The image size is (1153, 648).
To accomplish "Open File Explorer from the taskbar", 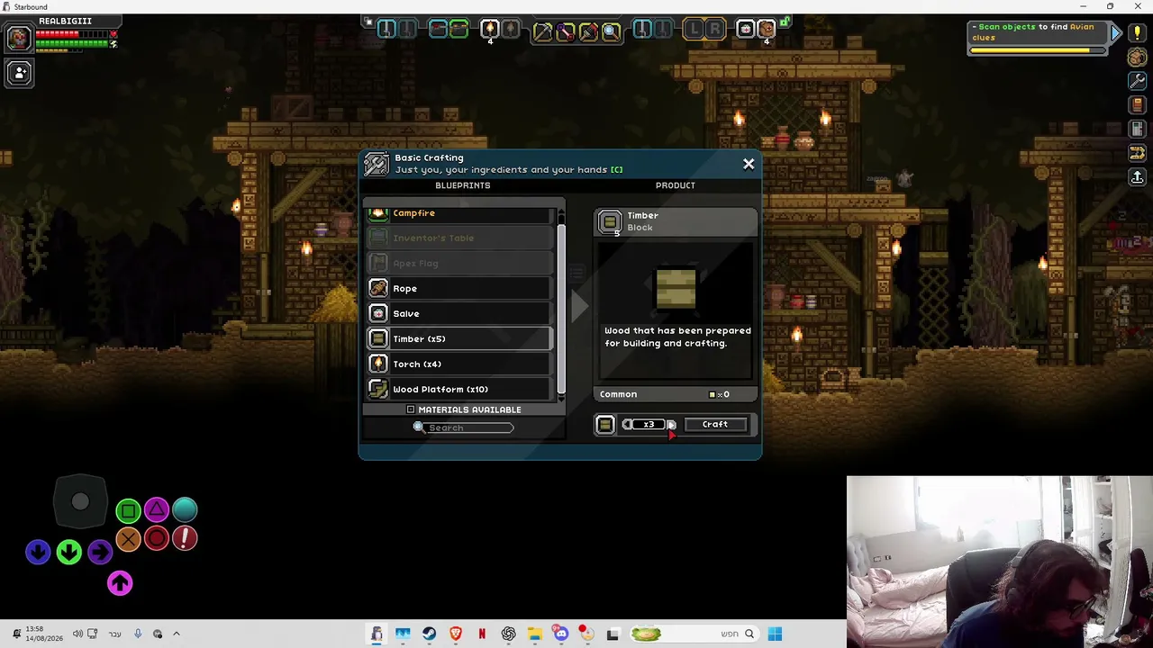I will tap(534, 634).
